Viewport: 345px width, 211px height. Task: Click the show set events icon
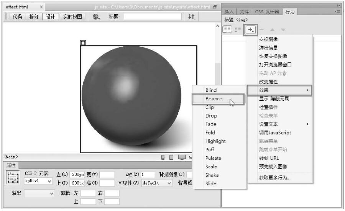228,29
